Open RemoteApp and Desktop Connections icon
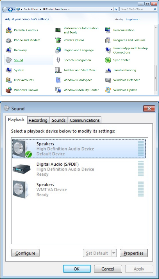Screen dimensions: 159x279 tap(108, 50)
